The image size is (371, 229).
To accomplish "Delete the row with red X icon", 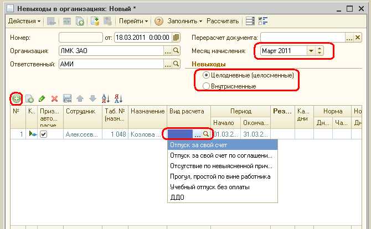I will point(55,98).
